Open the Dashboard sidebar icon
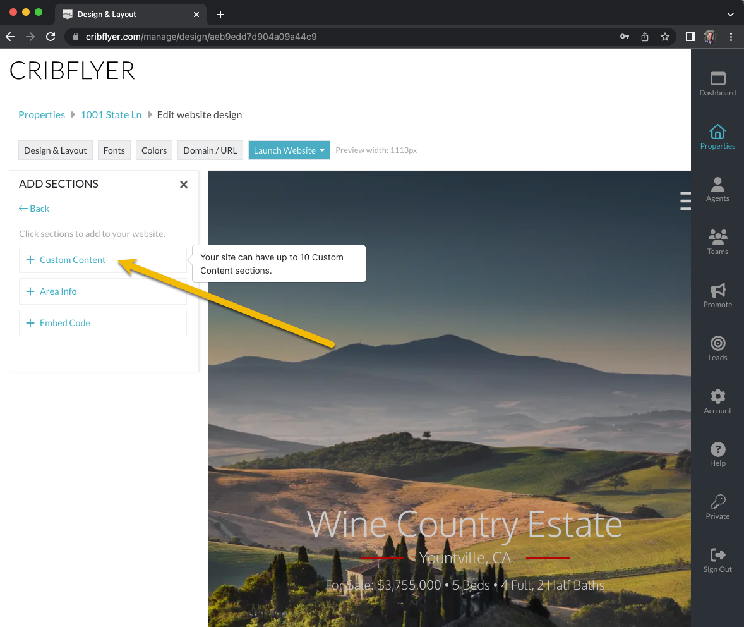This screenshot has width=744, height=627. 717,83
